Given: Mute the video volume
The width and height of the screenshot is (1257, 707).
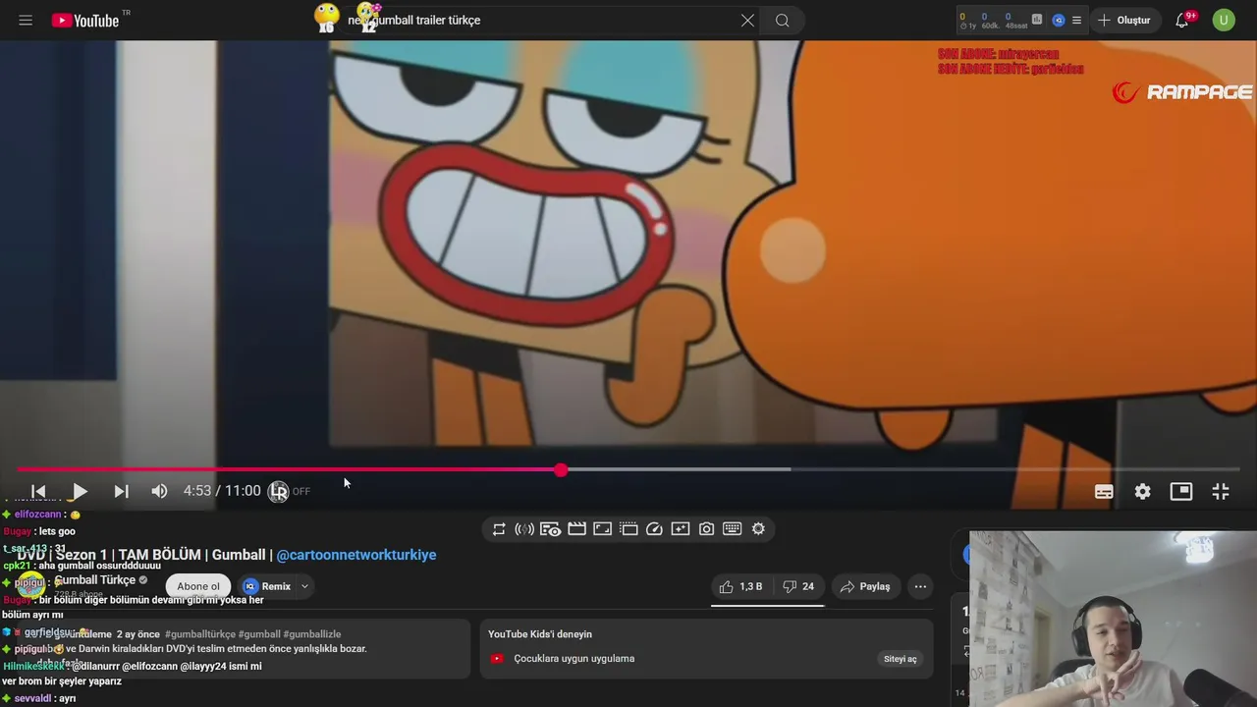Looking at the screenshot, I should (x=159, y=491).
